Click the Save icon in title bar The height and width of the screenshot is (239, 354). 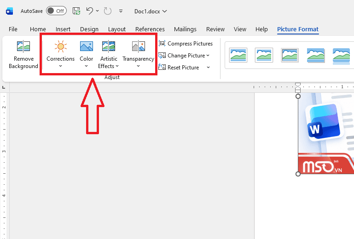[x=76, y=11]
